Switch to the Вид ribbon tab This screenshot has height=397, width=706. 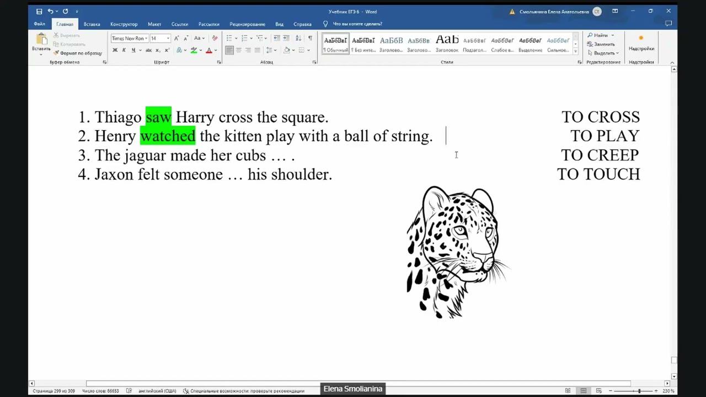[x=279, y=24]
